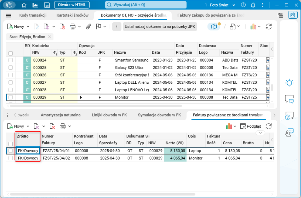Click the help question mark icon
The image size is (301, 198).
click(243, 5)
